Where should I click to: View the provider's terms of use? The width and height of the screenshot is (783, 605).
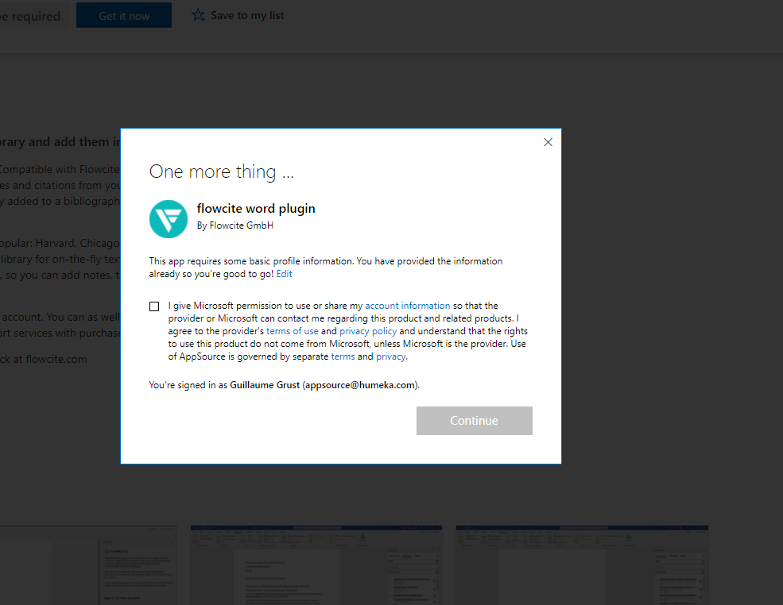pyautogui.click(x=292, y=330)
